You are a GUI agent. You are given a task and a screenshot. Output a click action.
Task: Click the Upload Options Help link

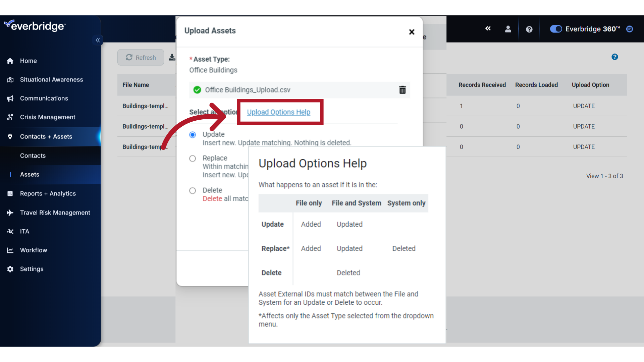click(279, 112)
